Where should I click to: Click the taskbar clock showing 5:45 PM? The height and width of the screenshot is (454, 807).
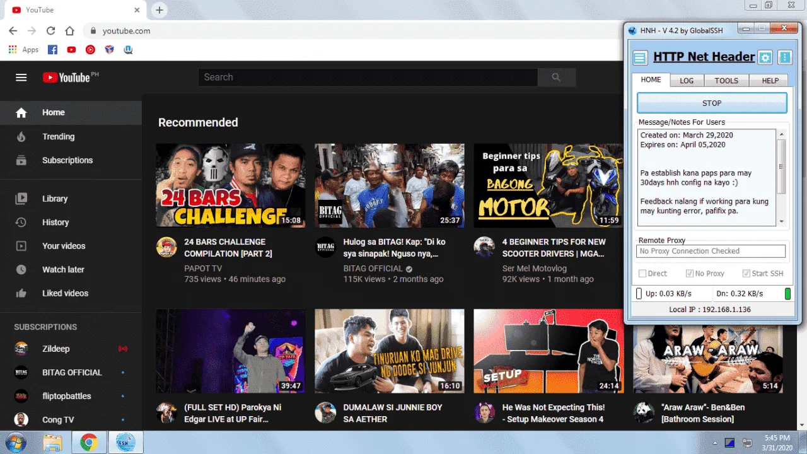point(777,443)
